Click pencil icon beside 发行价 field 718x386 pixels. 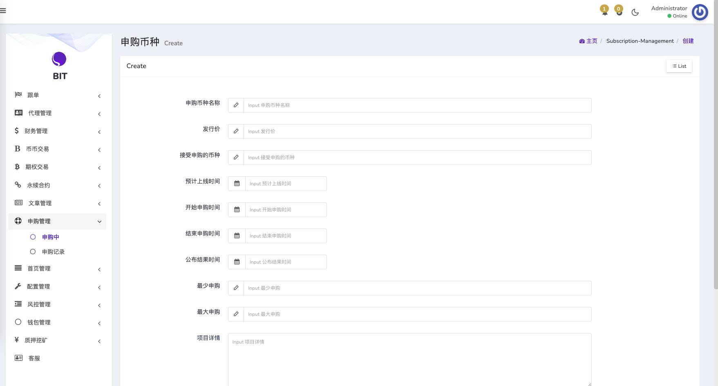pos(236,131)
